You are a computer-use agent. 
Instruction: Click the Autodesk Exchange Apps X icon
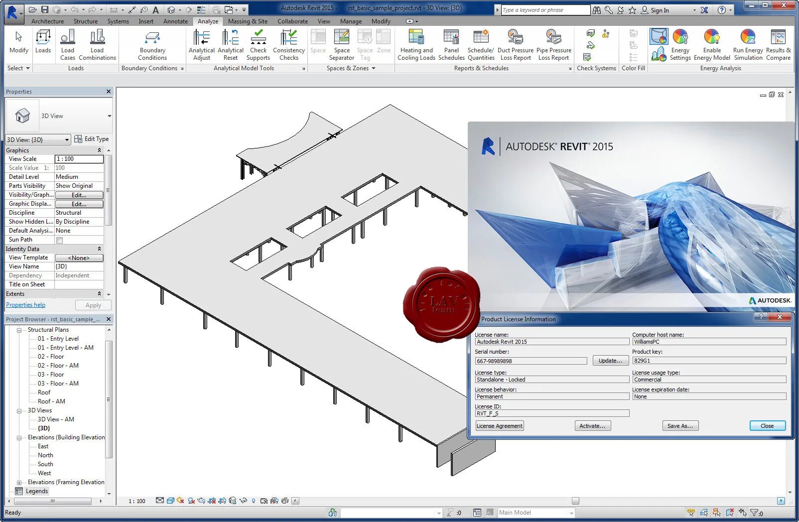(x=704, y=10)
